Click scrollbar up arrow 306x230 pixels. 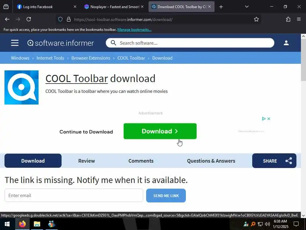tap(303, 36)
